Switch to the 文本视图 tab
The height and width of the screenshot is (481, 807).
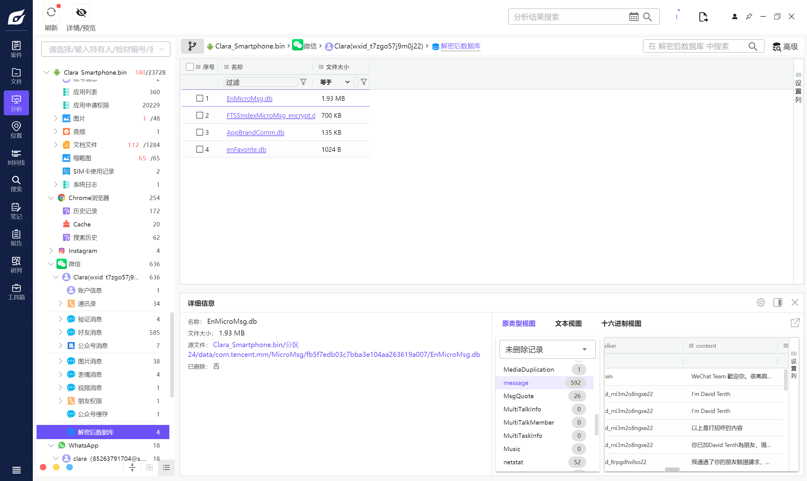pos(568,323)
